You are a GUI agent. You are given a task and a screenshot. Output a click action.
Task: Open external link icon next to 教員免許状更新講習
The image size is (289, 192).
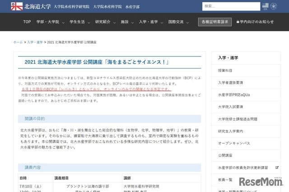tap(277, 168)
